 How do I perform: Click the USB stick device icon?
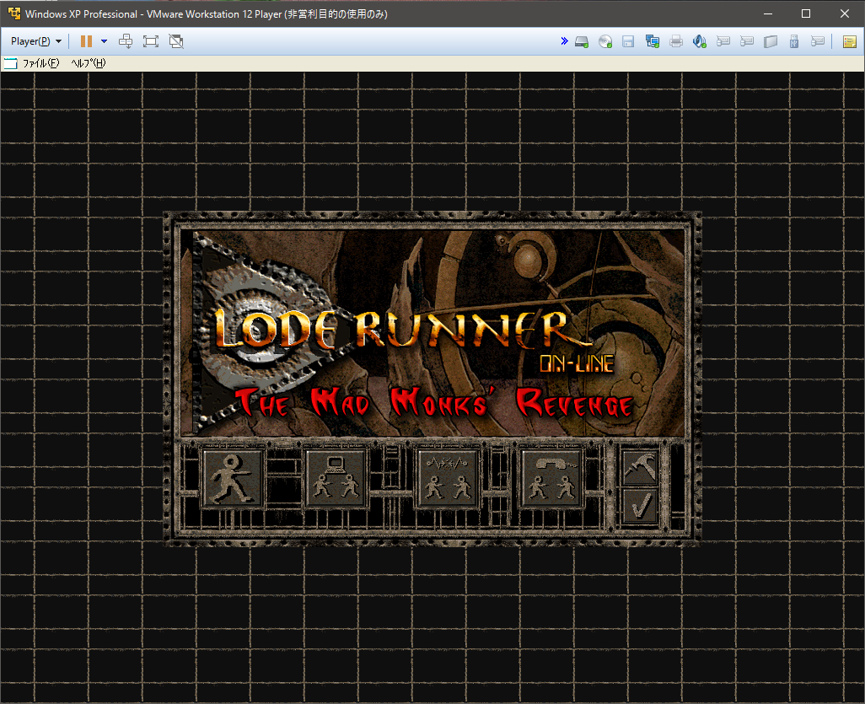point(794,41)
